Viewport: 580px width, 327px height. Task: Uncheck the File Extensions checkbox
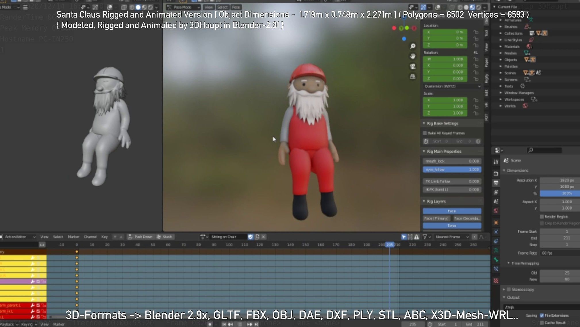[x=542, y=315]
